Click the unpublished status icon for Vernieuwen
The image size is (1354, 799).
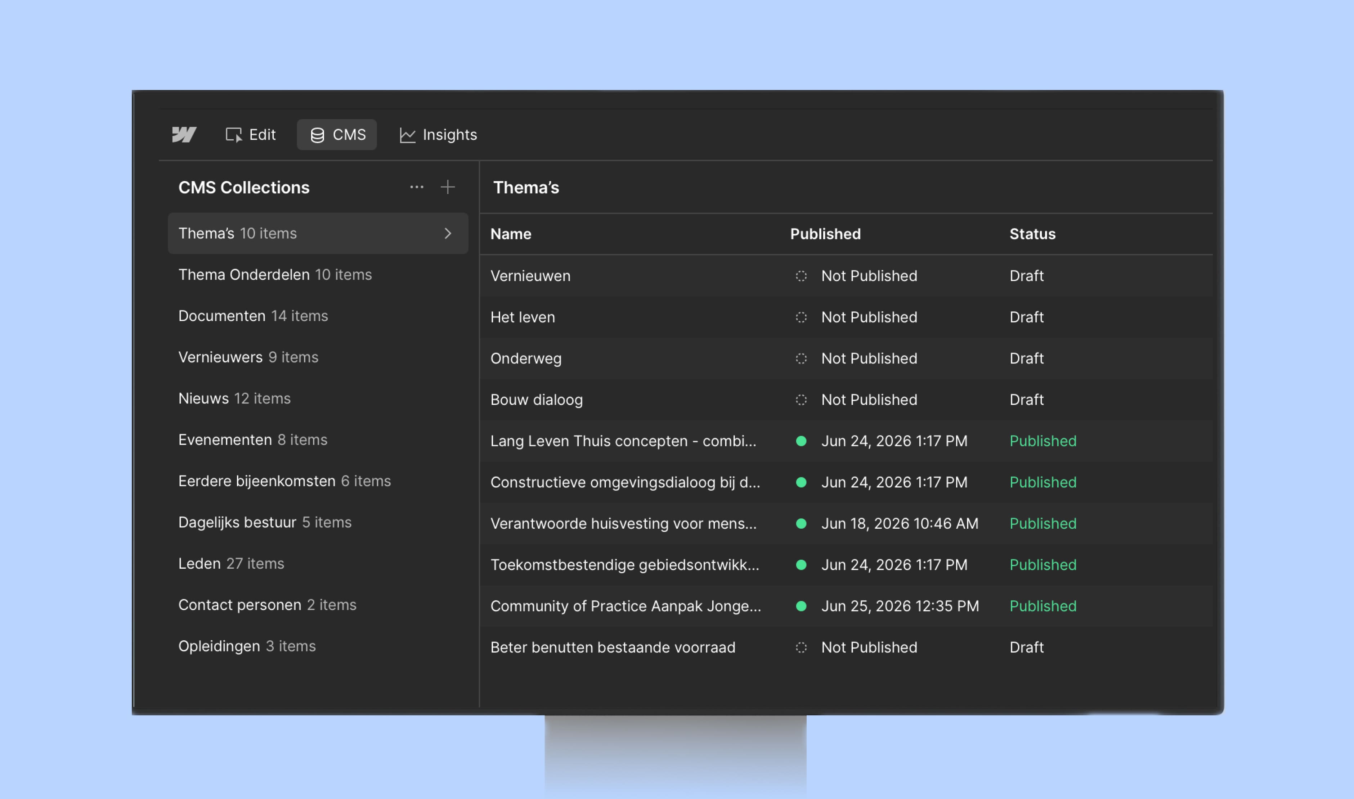click(x=801, y=276)
